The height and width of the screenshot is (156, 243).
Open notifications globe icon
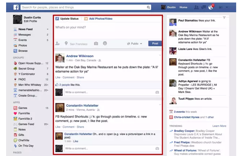pos(211,7)
